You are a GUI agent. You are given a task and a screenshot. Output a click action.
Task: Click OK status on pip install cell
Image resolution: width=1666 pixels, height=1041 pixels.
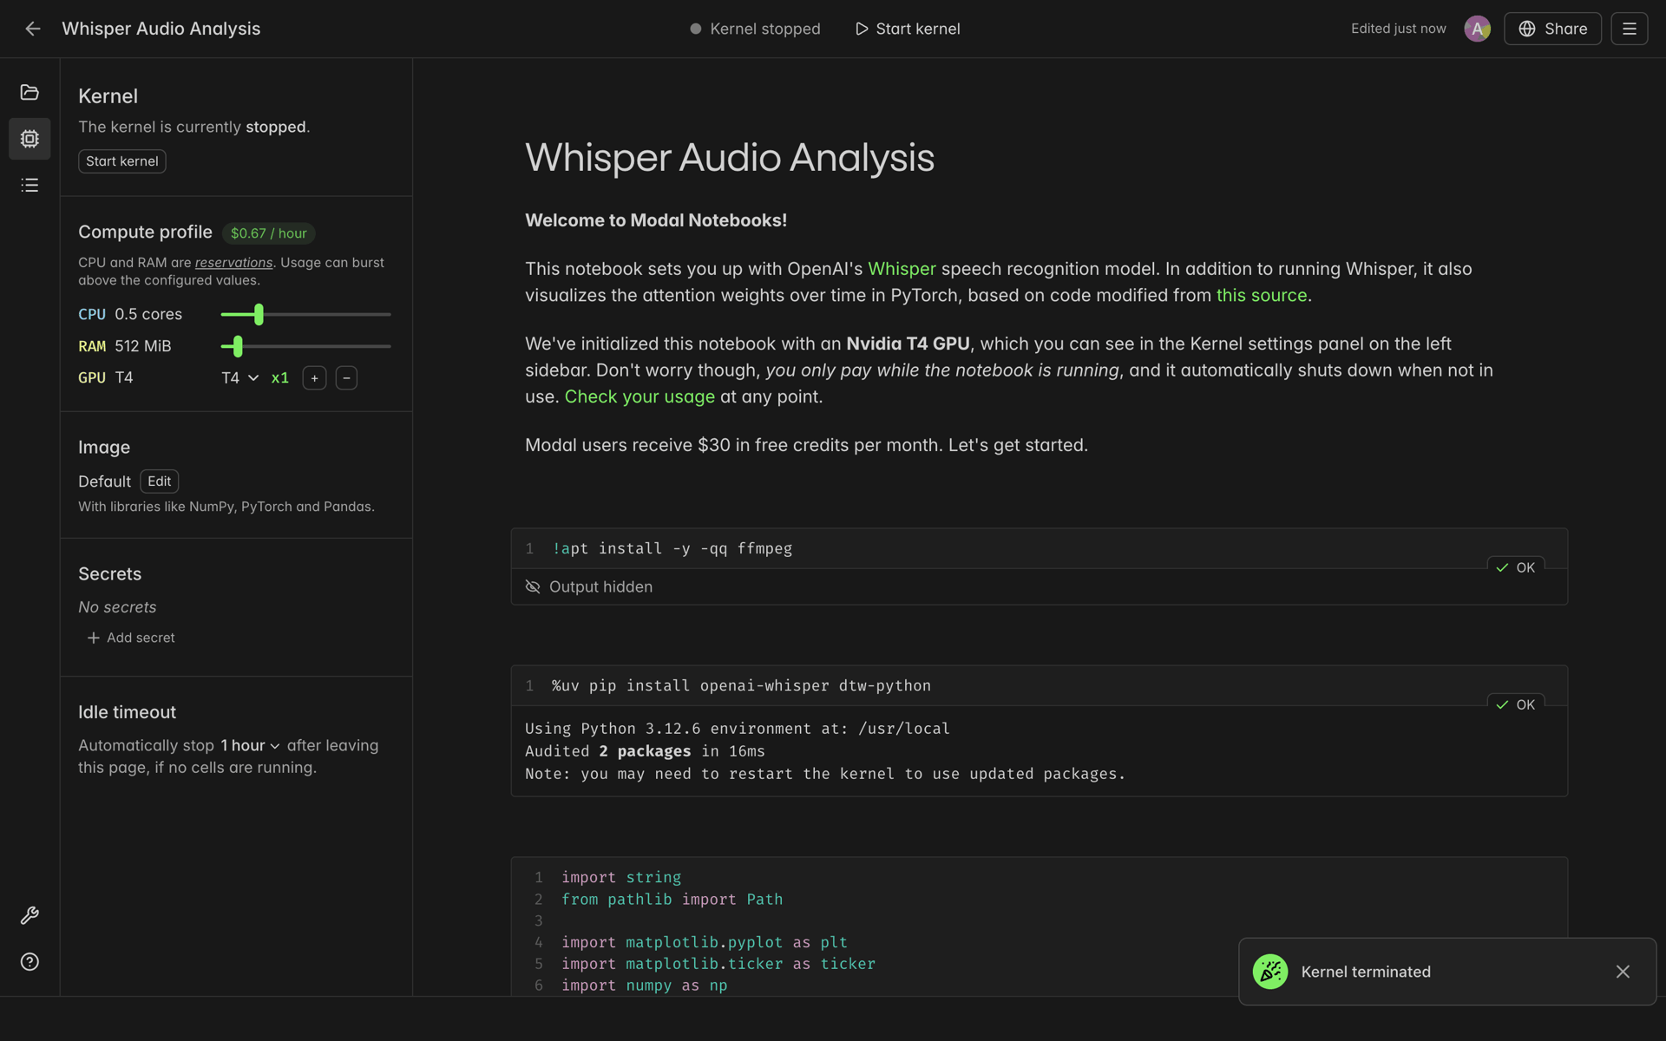(1515, 704)
